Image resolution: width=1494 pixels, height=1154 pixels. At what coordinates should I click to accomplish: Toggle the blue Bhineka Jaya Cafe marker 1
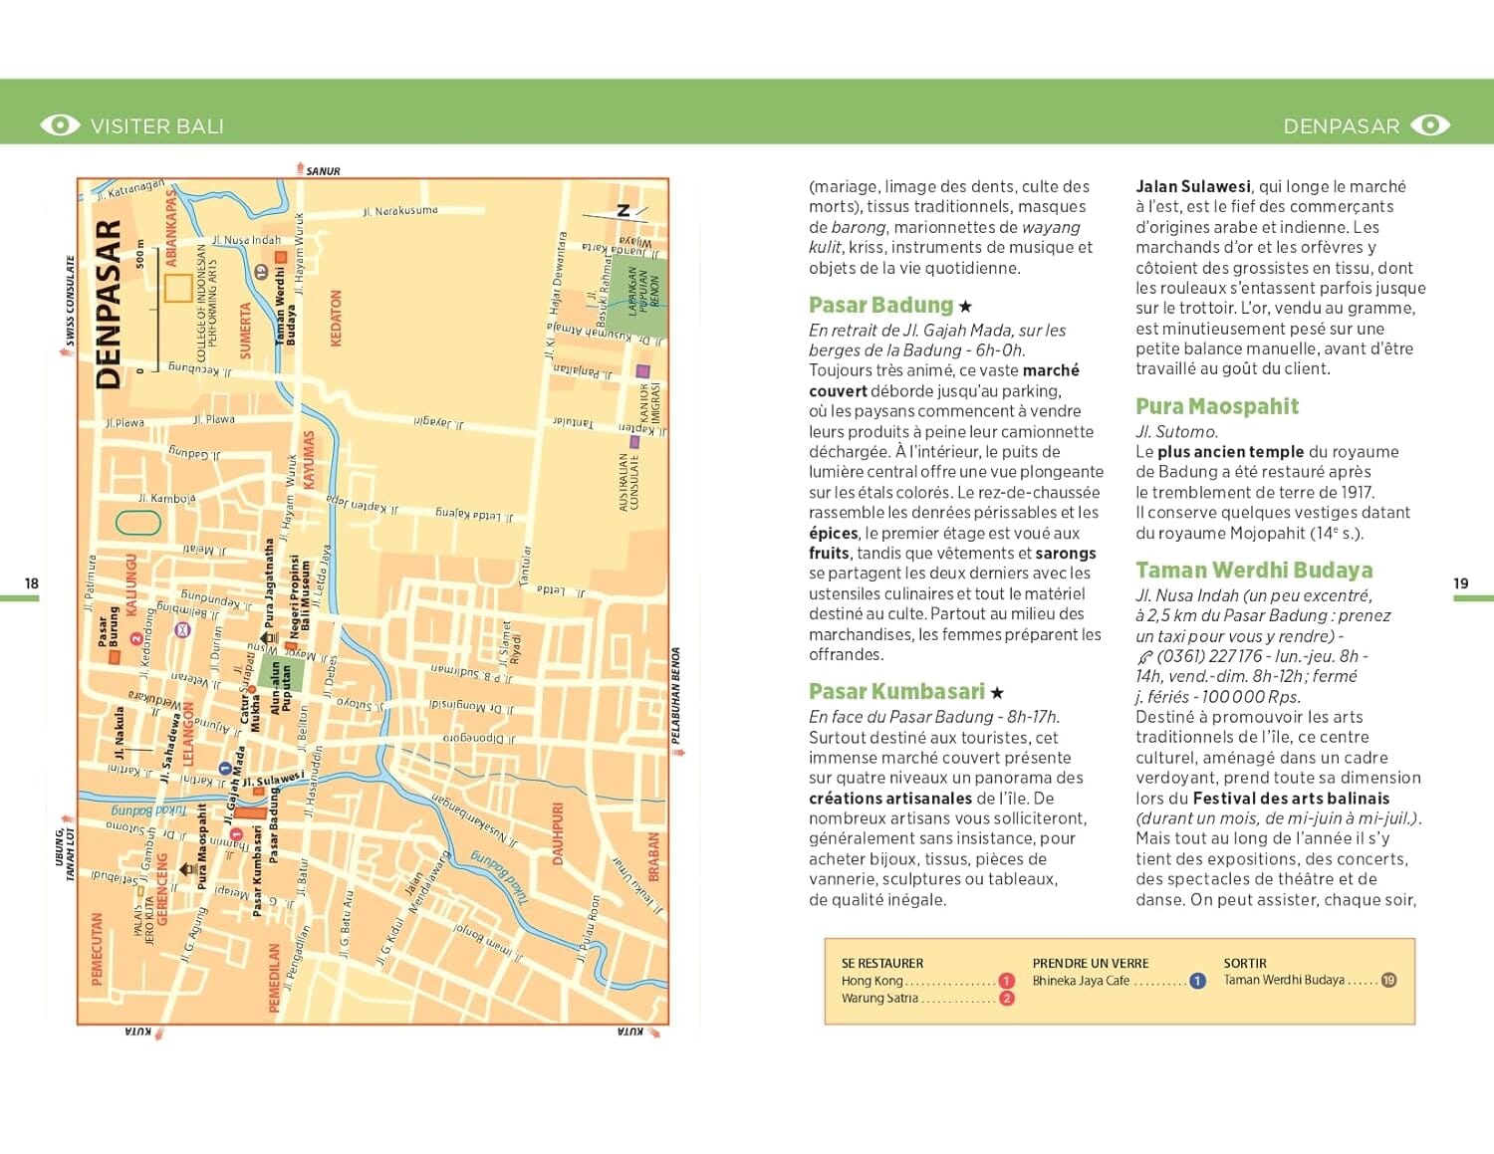(x=1196, y=981)
